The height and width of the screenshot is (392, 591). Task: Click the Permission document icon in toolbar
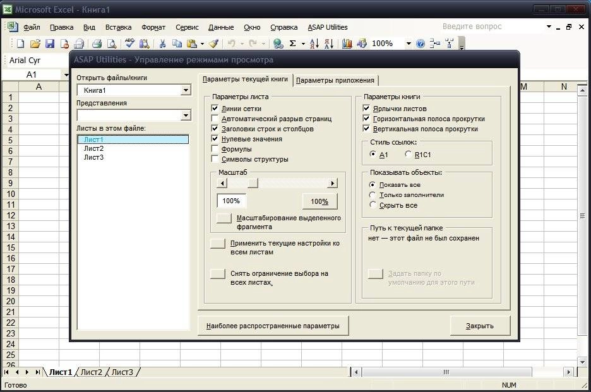64,44
